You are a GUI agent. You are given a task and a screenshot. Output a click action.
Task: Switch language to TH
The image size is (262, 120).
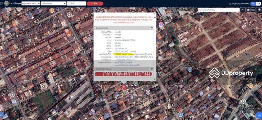point(253,3)
